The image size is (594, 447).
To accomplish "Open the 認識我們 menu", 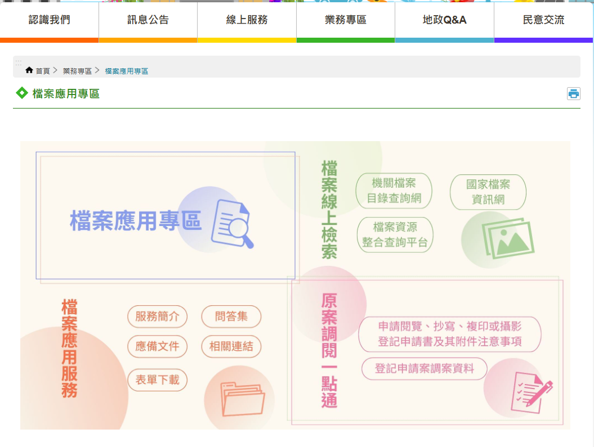I will (x=49, y=19).
